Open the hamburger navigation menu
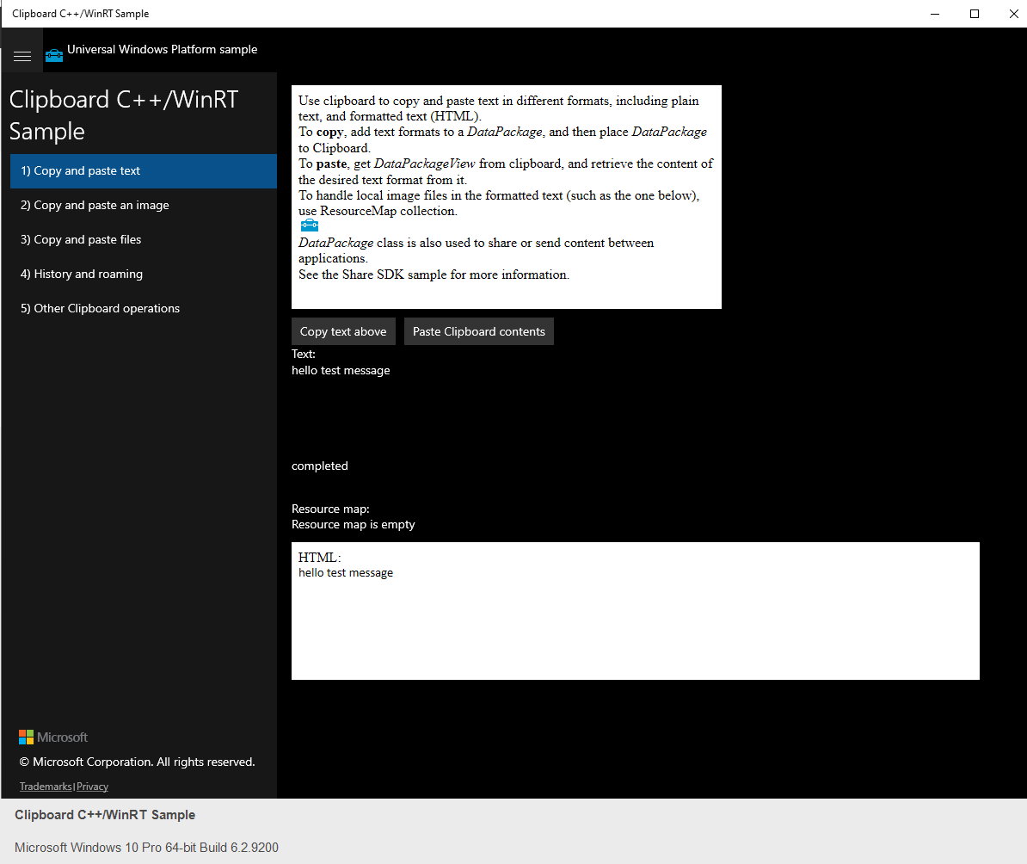 [x=22, y=55]
